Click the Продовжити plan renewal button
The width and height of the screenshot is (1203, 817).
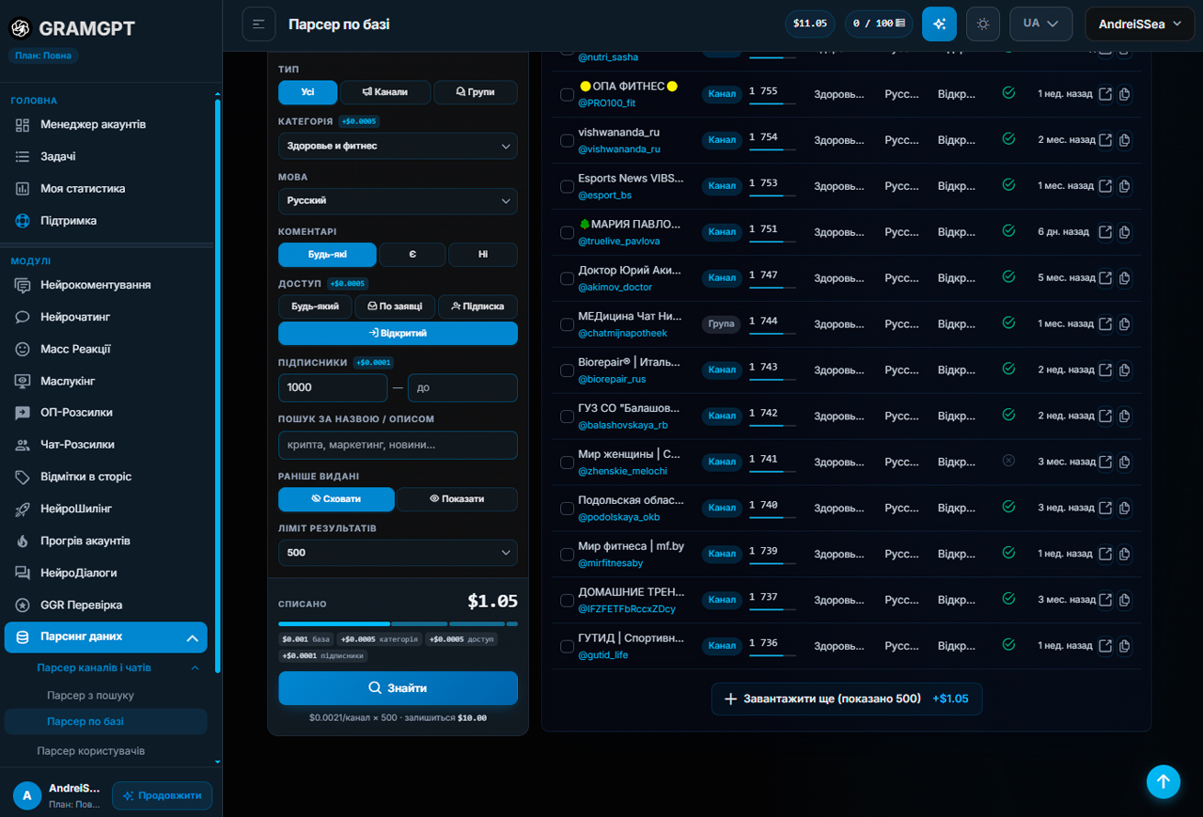(x=162, y=795)
